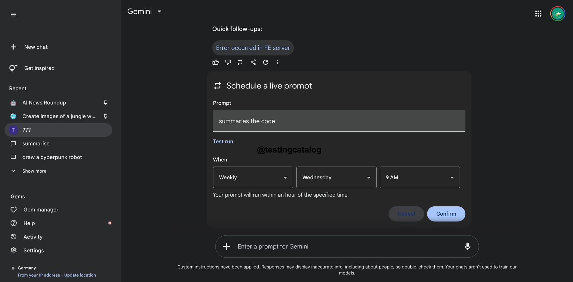
Task: Cancel the live prompt schedule
Action: click(406, 214)
